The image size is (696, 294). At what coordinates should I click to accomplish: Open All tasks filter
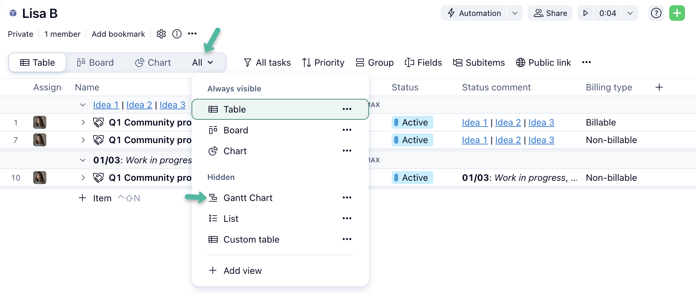tap(267, 62)
